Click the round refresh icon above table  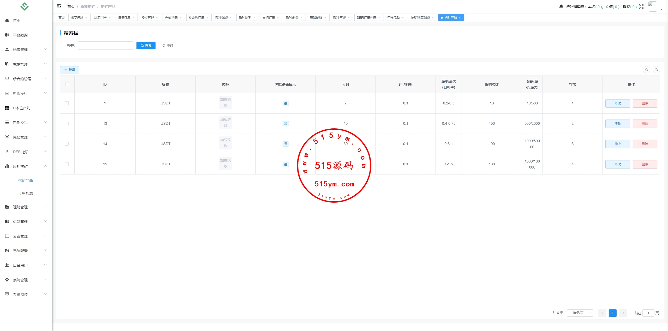coord(657,70)
